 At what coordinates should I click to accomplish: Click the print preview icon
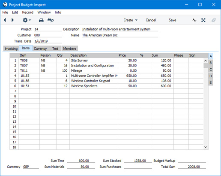(x=51, y=20)
